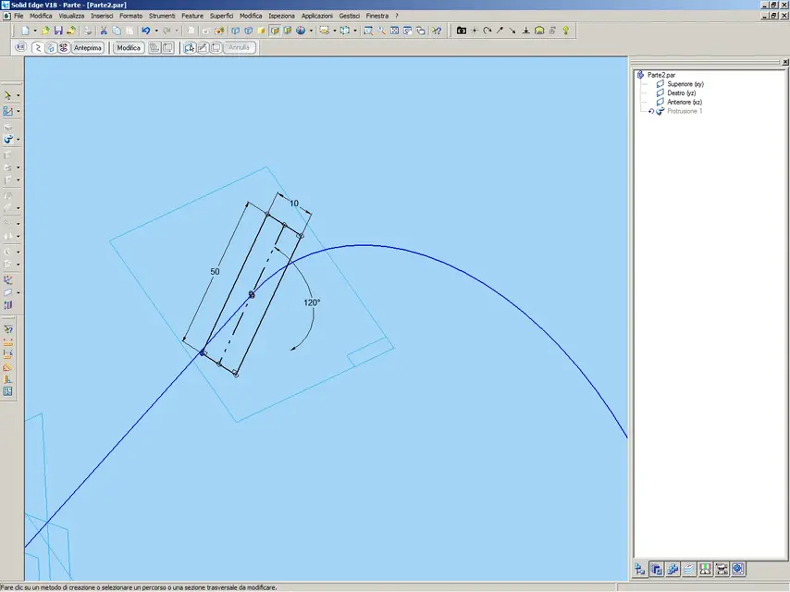Click the Modifica ribbon button
The width and height of the screenshot is (790, 592).
tap(129, 48)
